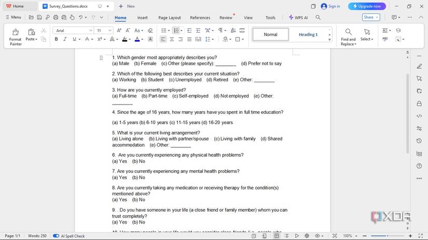
Task: Click zoom in plus button
Action: coord(410,236)
